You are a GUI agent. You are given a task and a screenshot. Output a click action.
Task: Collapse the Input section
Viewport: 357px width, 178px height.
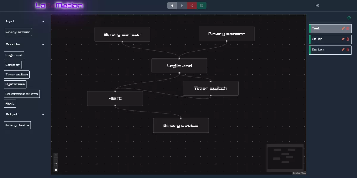pos(43,21)
